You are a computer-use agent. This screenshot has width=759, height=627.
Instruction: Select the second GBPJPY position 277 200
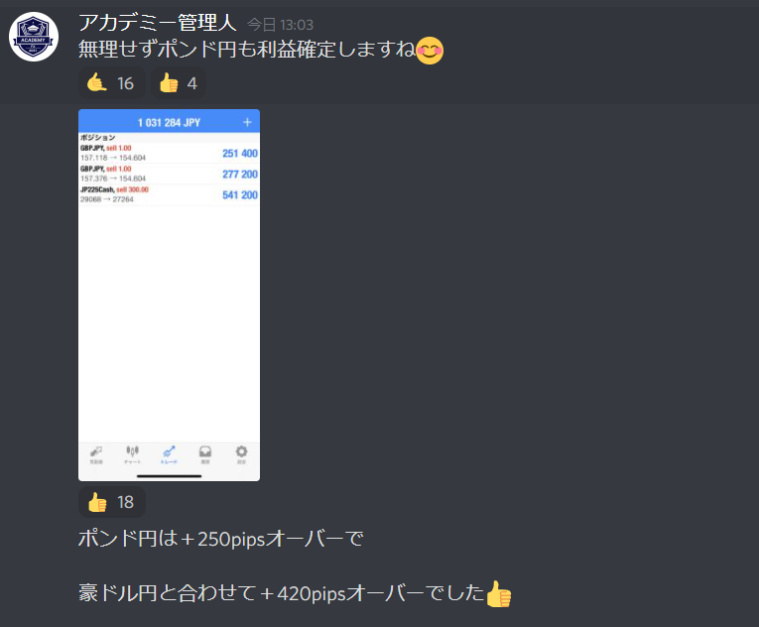169,174
